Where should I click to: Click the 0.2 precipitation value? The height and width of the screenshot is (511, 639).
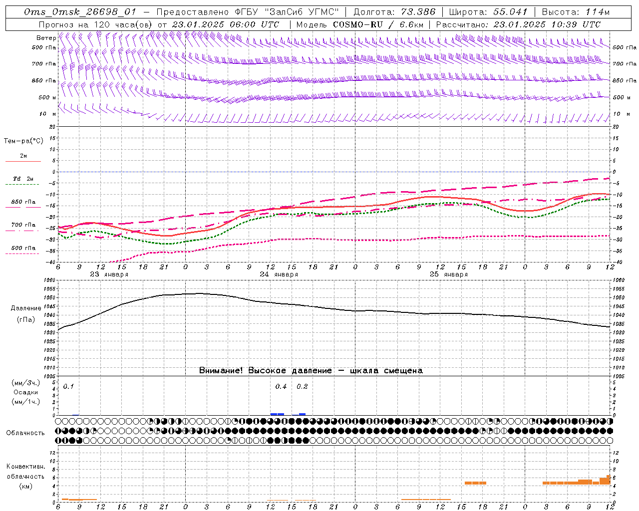pos(303,387)
